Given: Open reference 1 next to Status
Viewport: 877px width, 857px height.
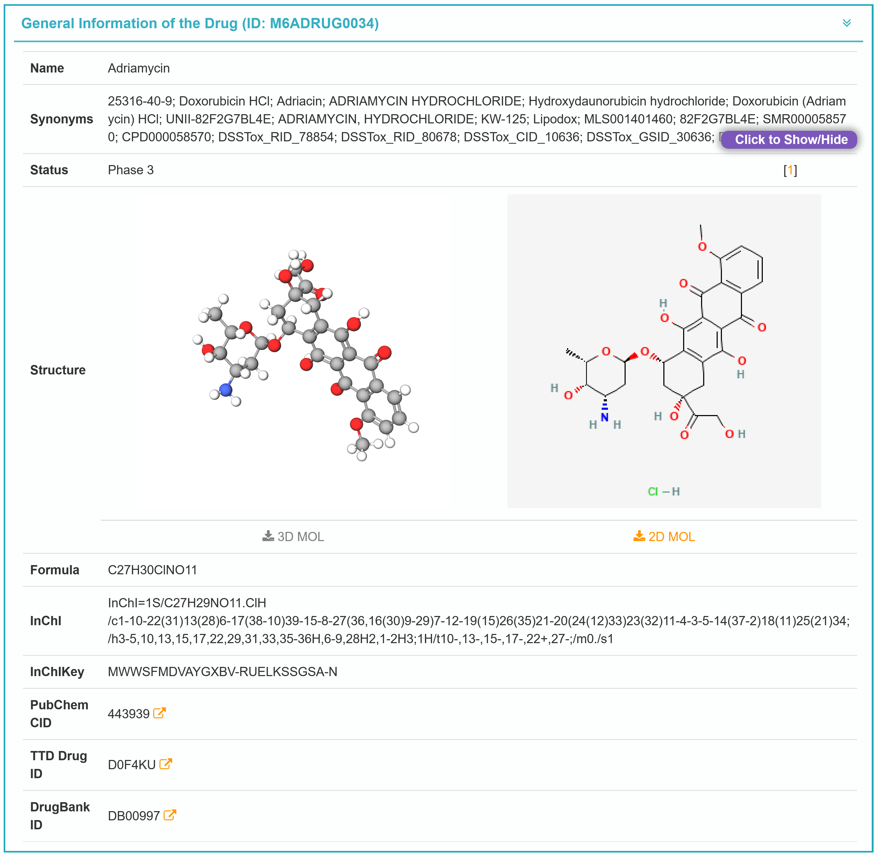Looking at the screenshot, I should [790, 170].
